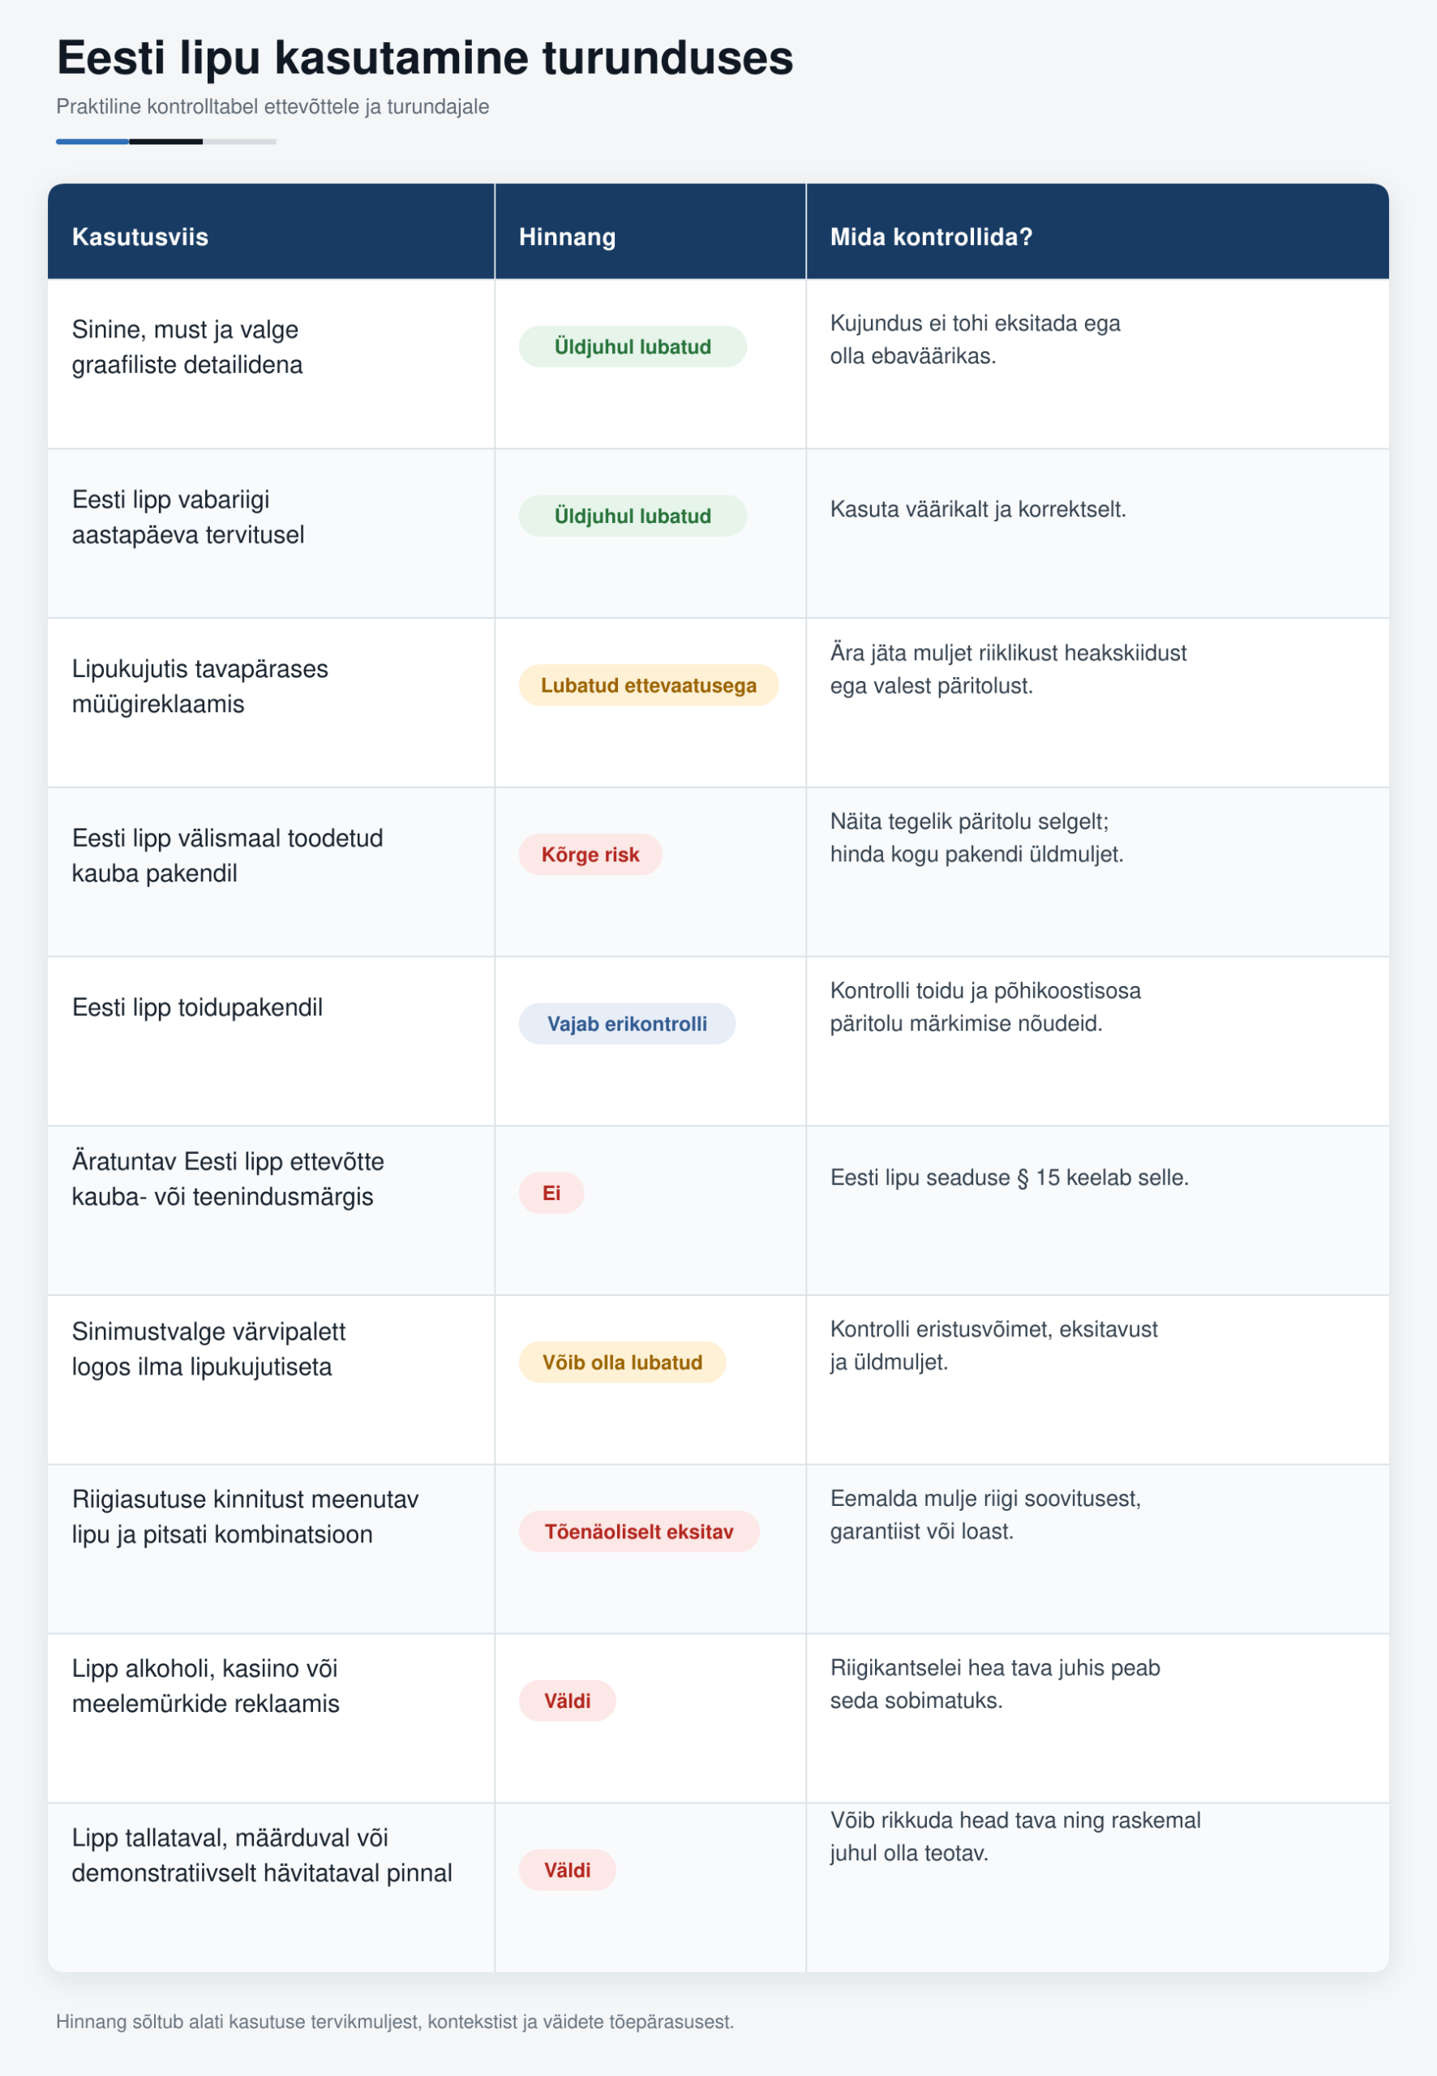Click the blue segment of title underline
The width and height of the screenshot is (1437, 2076).
click(x=92, y=141)
